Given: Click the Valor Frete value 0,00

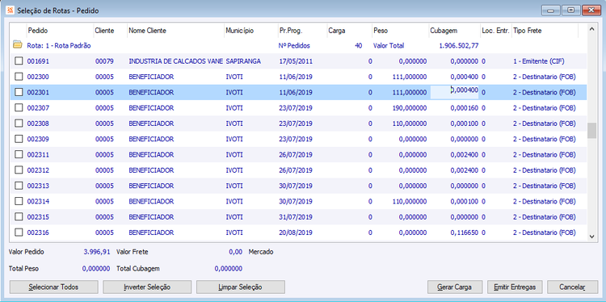Looking at the screenshot, I should [x=235, y=252].
